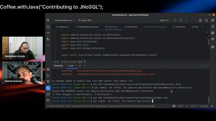The width and height of the screenshot is (216, 121).
Task: Click the import static DocumentQuery.select line
Action: tap(109, 55)
